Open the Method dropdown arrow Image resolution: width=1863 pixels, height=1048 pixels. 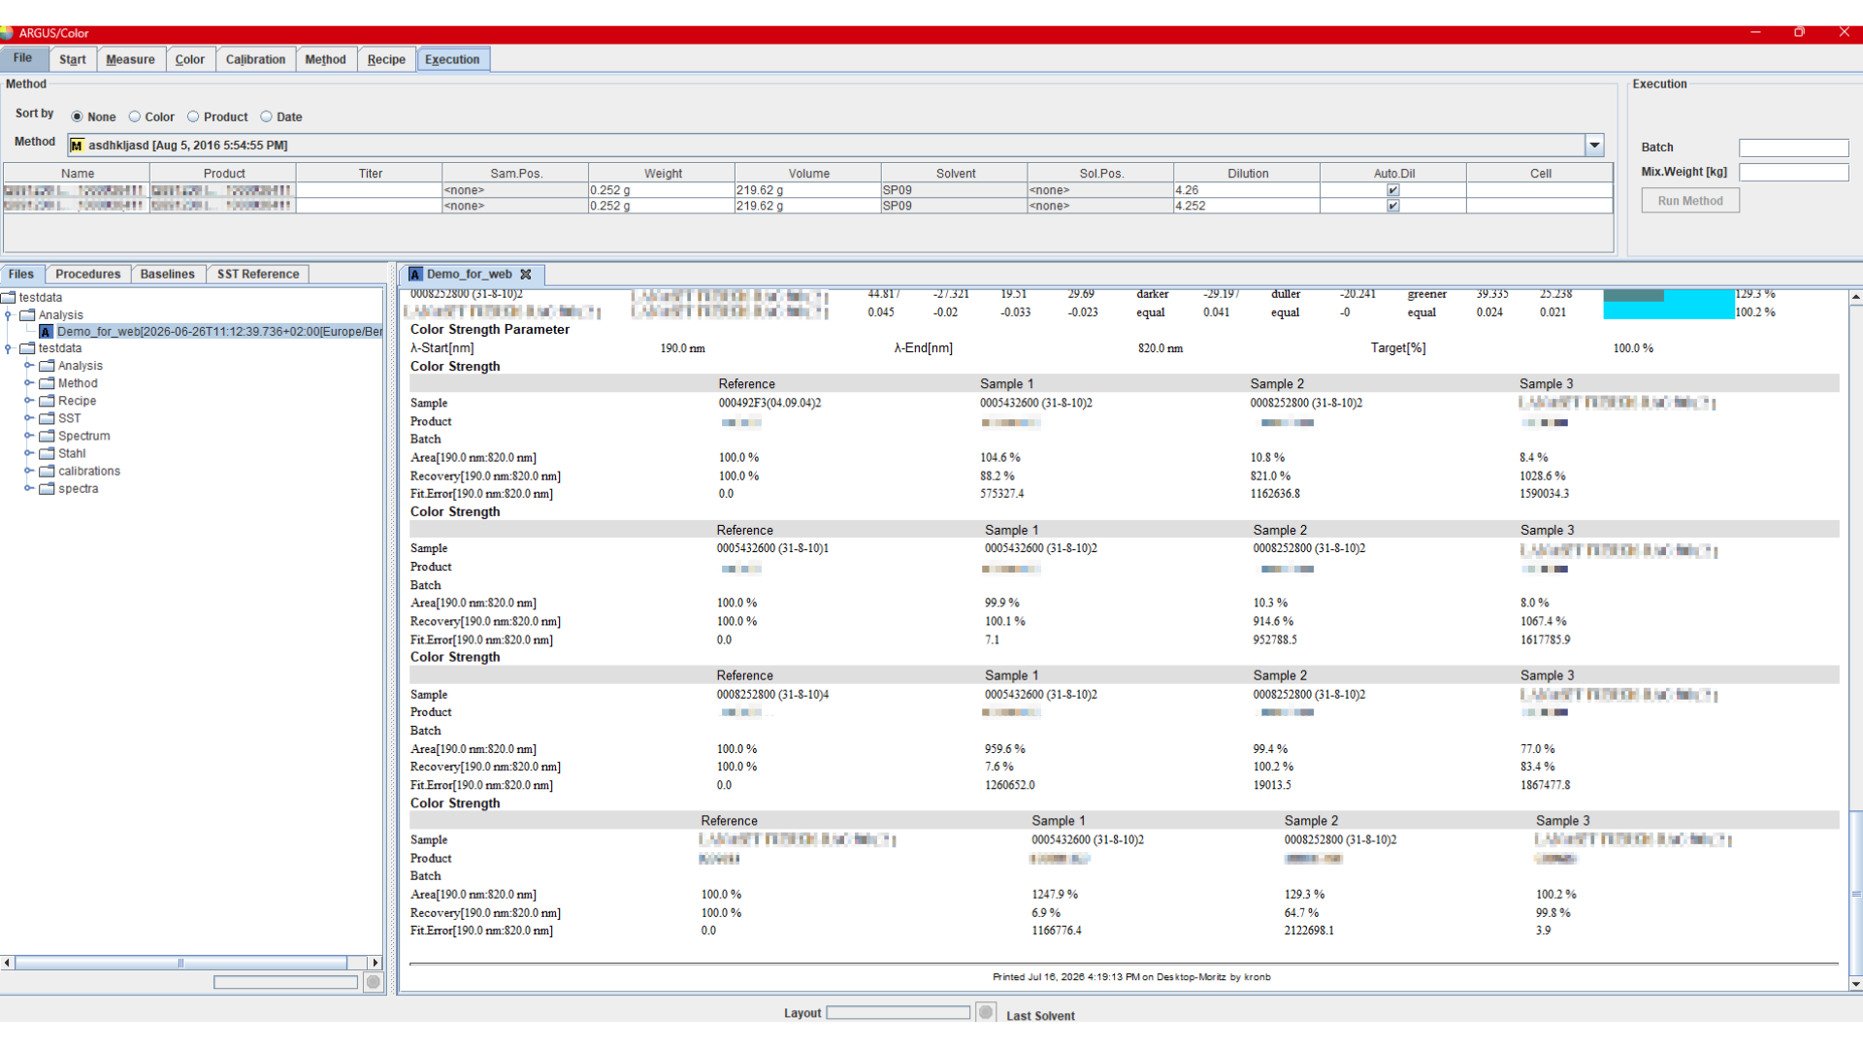1594,146
